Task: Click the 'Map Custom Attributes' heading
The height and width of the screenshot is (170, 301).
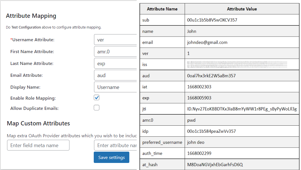Action: 38,123
